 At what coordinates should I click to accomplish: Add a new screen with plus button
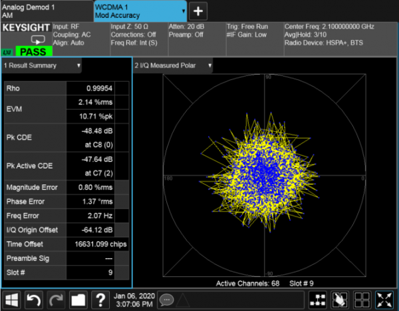coord(198,11)
